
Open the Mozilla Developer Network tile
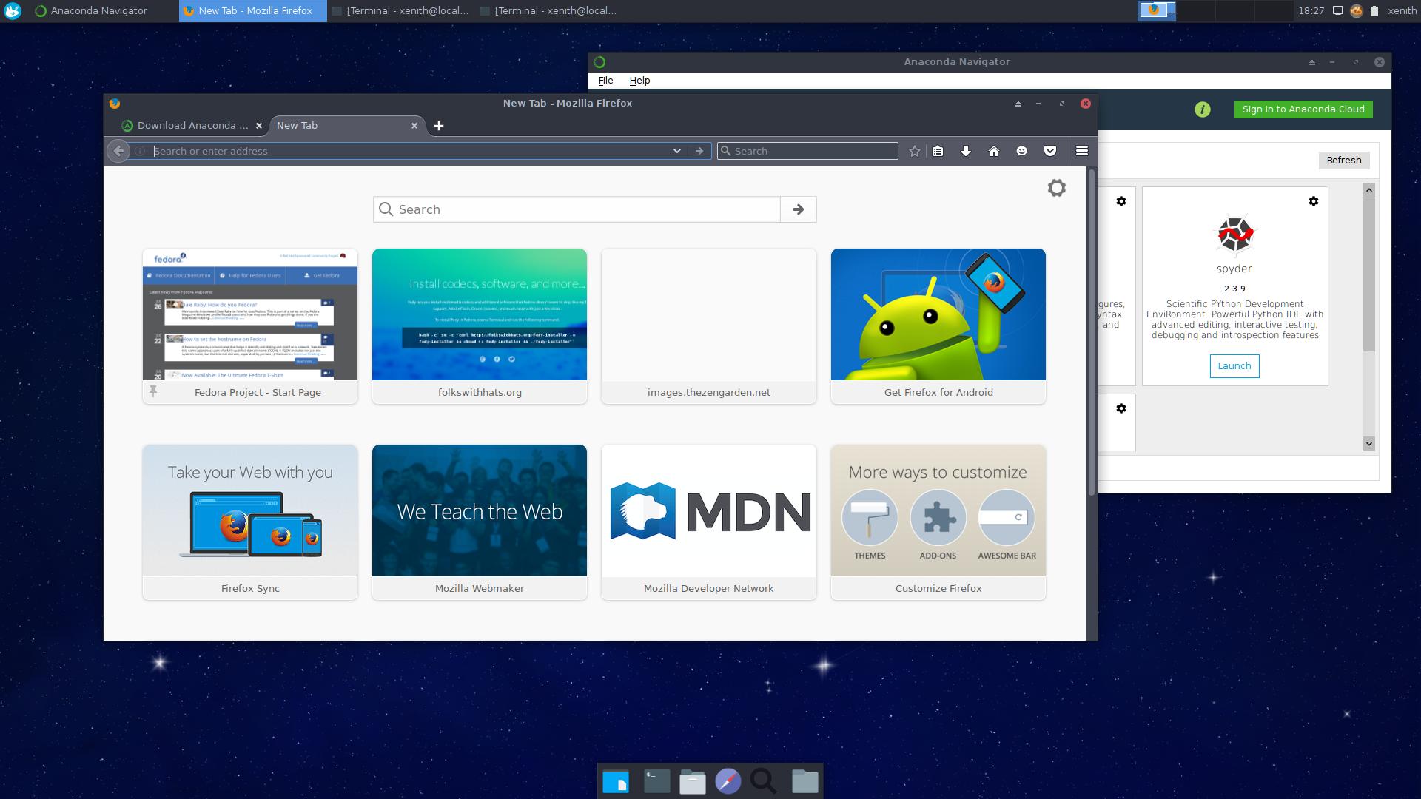pyautogui.click(x=709, y=522)
